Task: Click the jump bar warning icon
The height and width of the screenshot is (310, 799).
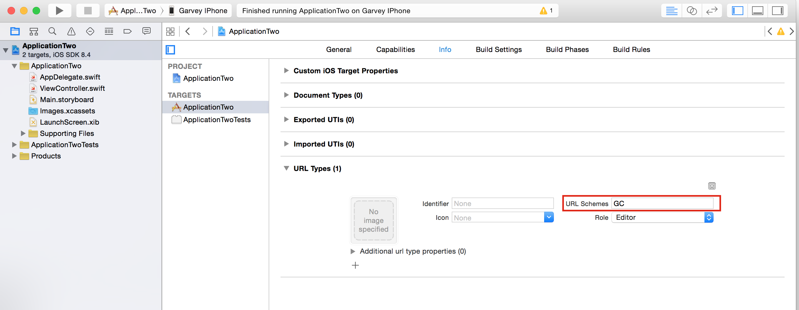Action: (x=781, y=31)
